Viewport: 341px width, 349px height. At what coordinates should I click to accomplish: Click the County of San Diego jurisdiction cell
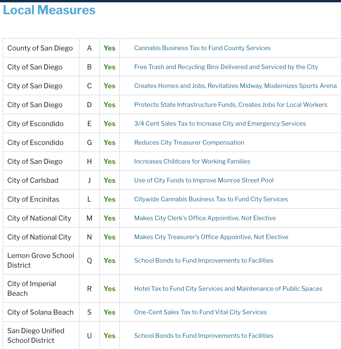click(x=40, y=48)
